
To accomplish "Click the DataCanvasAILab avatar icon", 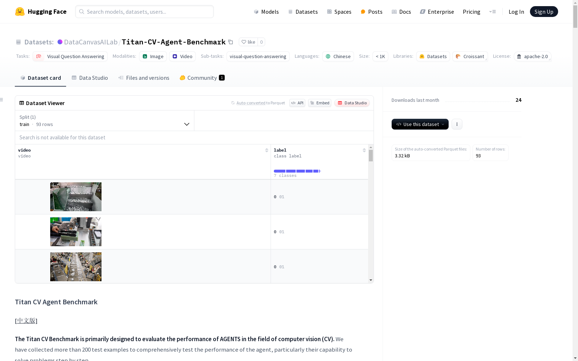I will pyautogui.click(x=60, y=42).
